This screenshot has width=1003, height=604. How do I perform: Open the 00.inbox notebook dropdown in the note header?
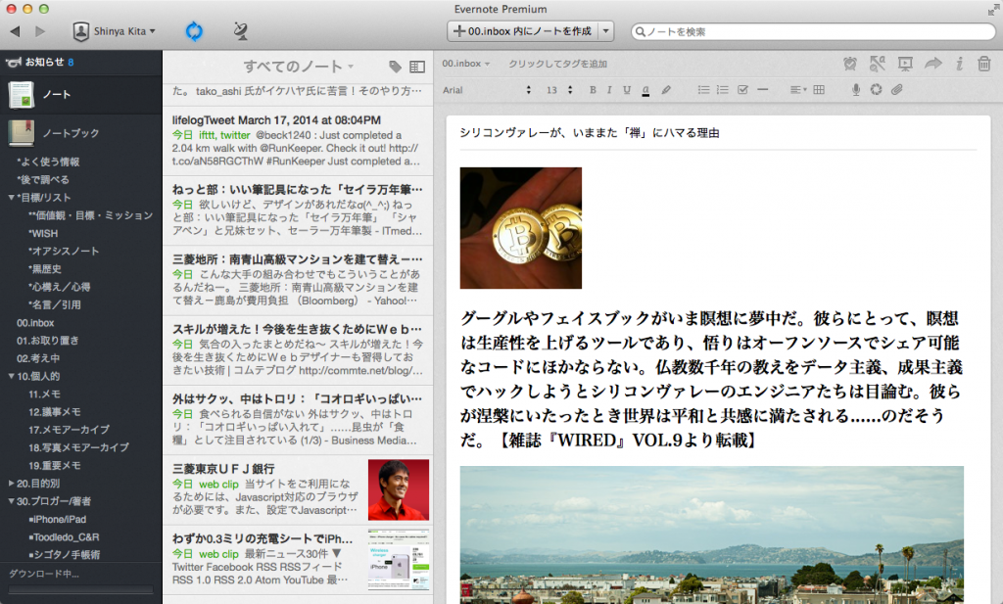click(x=465, y=64)
